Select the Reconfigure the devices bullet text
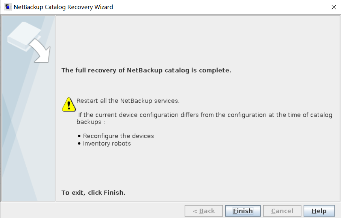The image size is (341, 218). point(118,136)
